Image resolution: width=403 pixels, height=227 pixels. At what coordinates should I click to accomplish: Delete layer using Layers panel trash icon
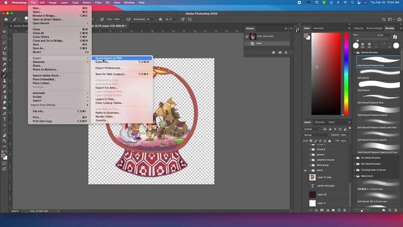pos(344,210)
